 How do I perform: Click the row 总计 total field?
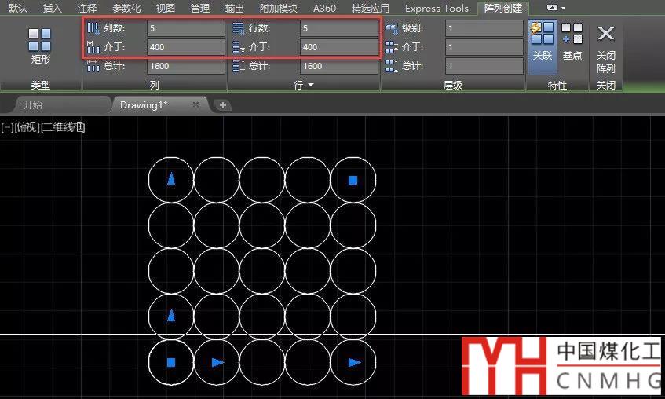338,66
